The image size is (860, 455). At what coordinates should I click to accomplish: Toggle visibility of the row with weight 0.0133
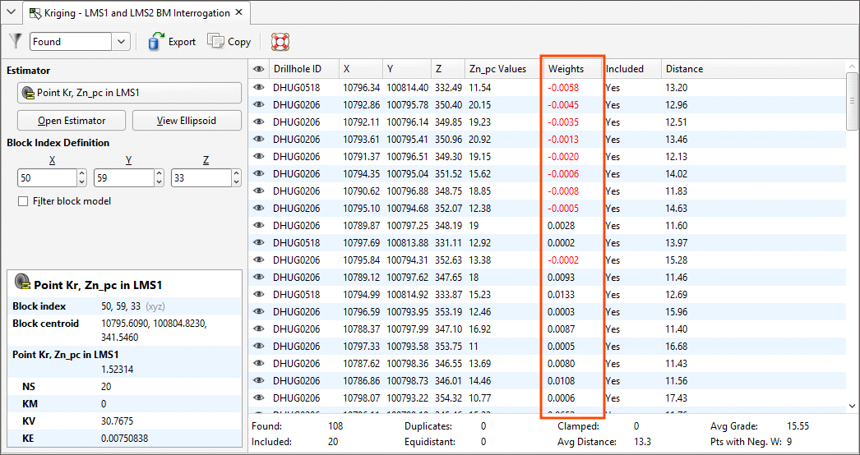(258, 294)
